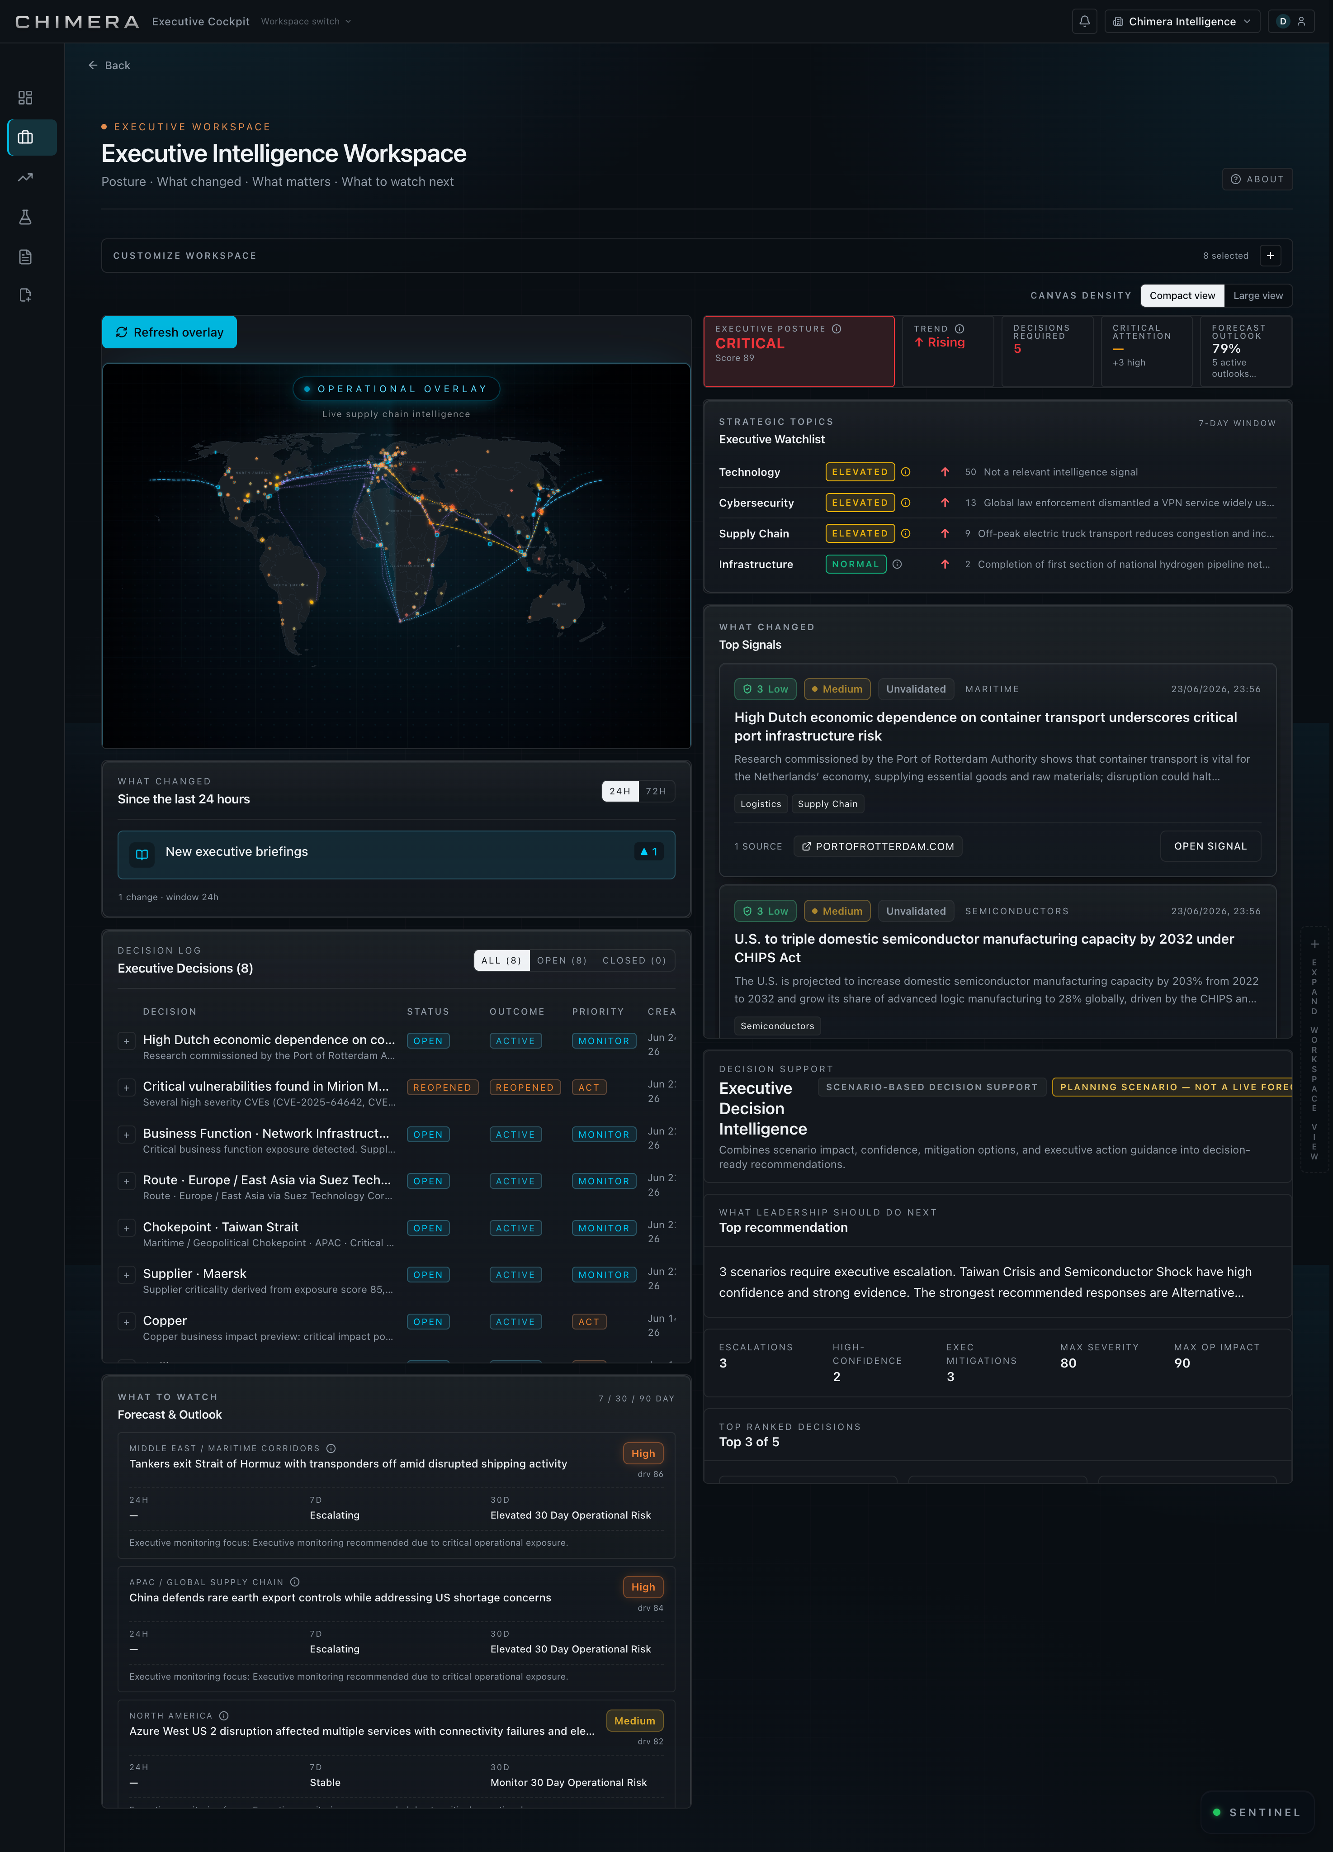Click the Expand Workspace View plus icon

pos(1314,944)
